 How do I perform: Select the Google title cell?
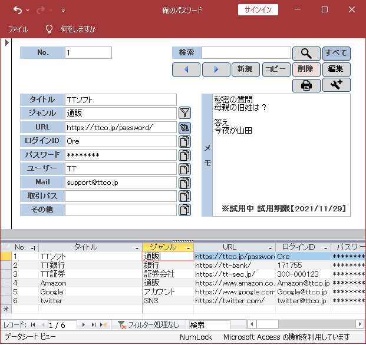(x=90, y=292)
